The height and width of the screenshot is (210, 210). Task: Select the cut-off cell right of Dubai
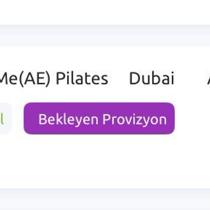tap(208, 78)
